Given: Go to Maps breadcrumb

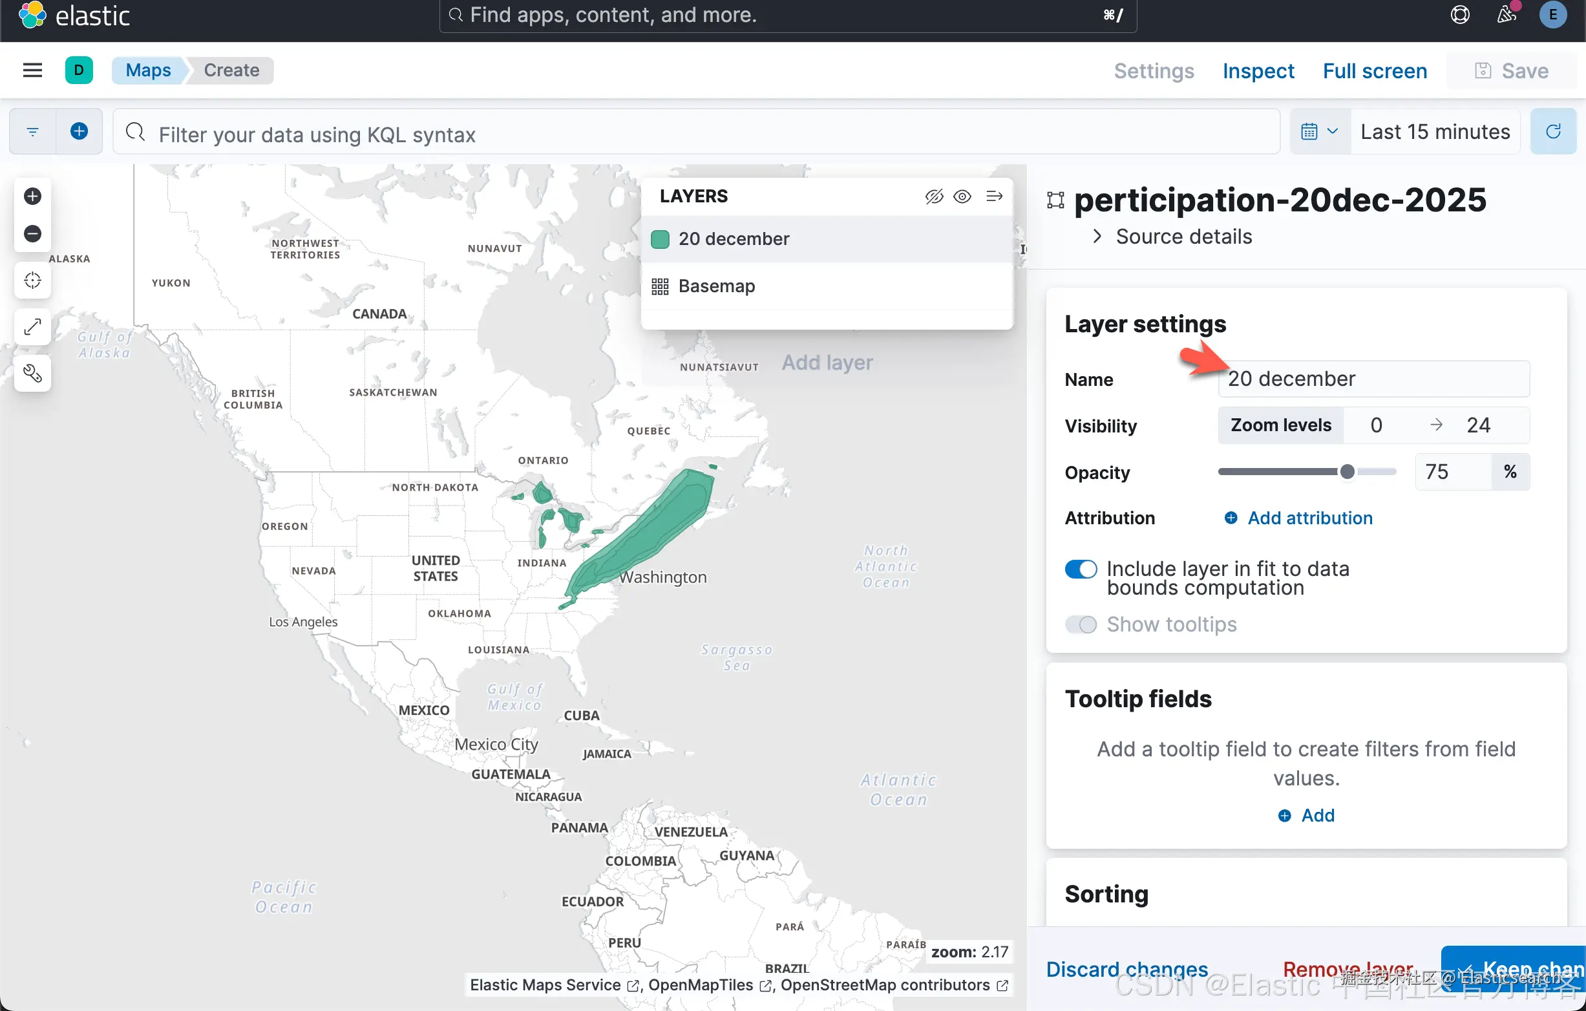Looking at the screenshot, I should point(148,70).
